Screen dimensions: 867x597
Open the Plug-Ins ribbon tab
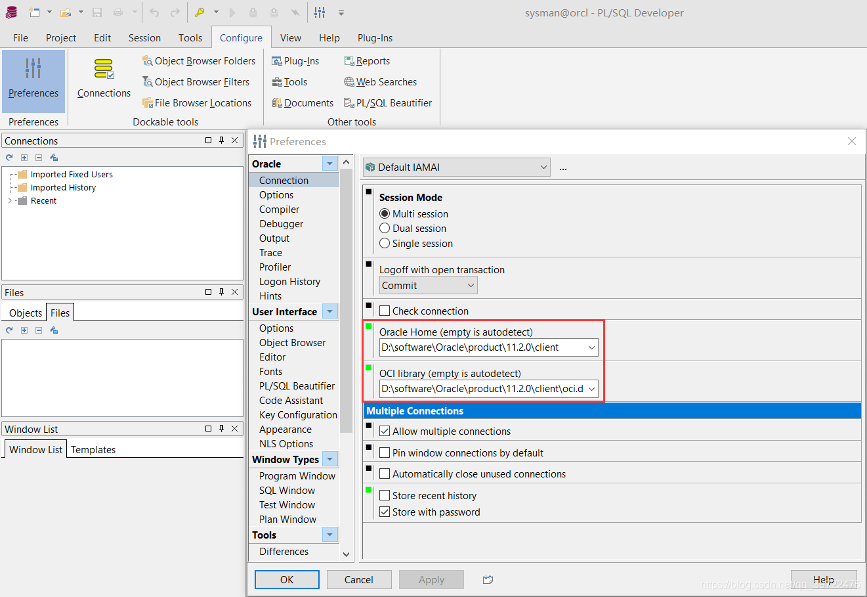pyautogui.click(x=375, y=38)
